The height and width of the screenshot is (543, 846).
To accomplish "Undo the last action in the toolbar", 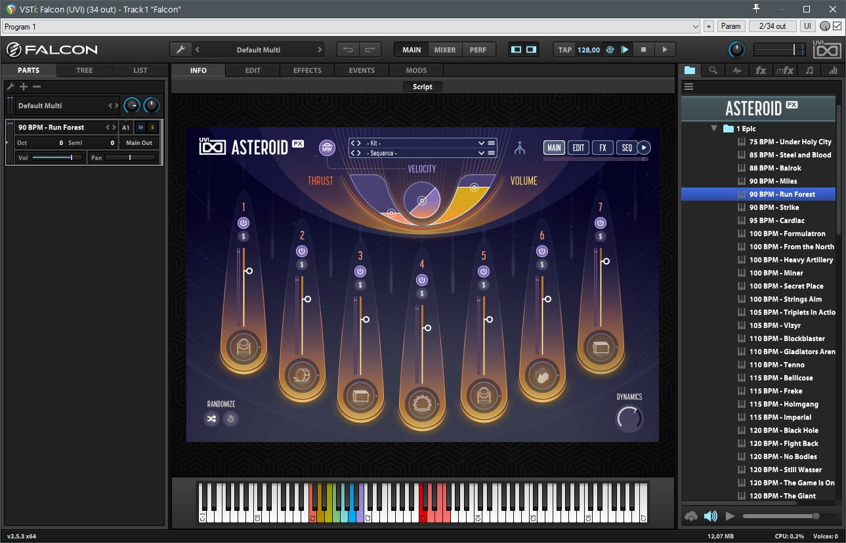I will click(348, 50).
